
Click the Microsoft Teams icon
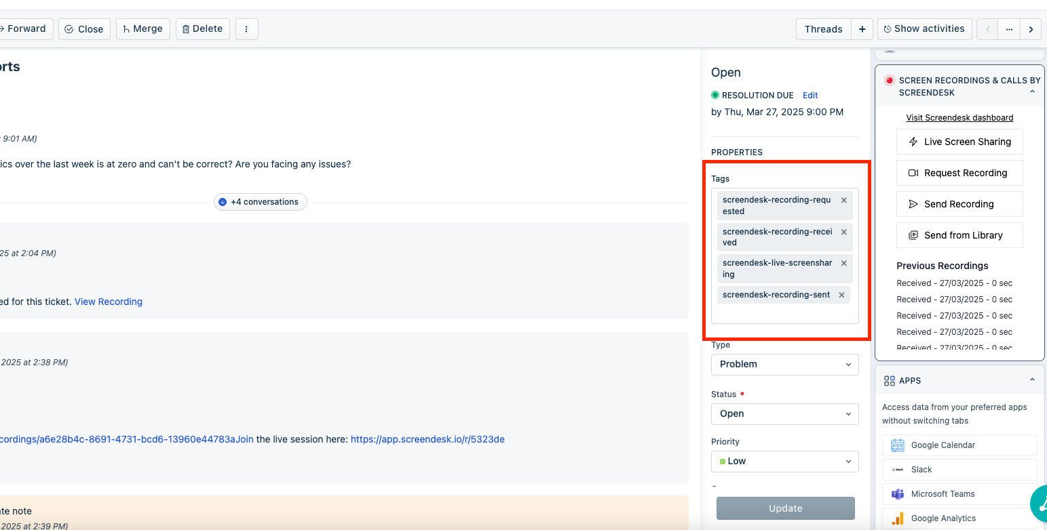click(x=898, y=494)
